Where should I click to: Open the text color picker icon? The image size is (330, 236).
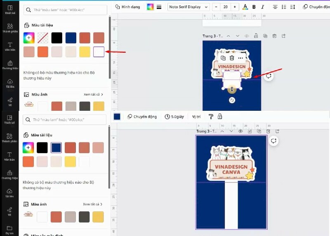(245, 7)
